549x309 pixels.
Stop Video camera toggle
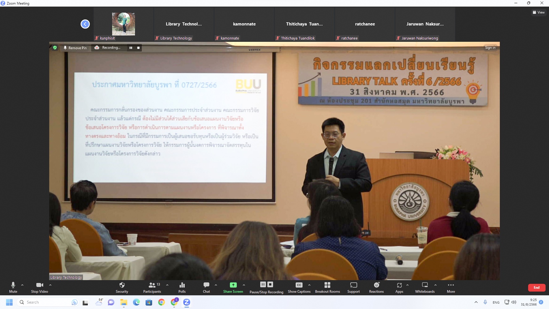pos(40,287)
